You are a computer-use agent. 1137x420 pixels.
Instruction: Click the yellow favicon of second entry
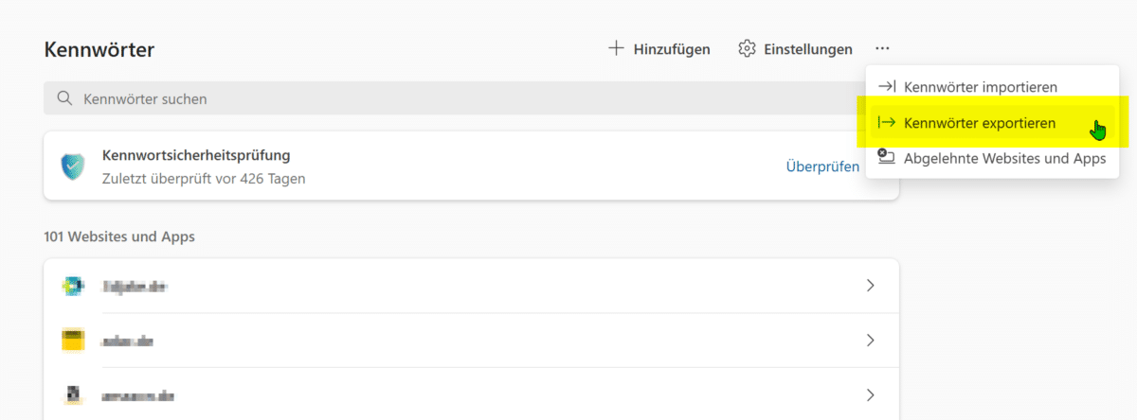coord(73,341)
